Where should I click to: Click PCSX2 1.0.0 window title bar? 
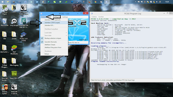pos(64,14)
